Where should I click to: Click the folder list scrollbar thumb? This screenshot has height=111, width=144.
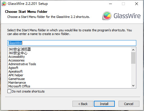point(133,58)
